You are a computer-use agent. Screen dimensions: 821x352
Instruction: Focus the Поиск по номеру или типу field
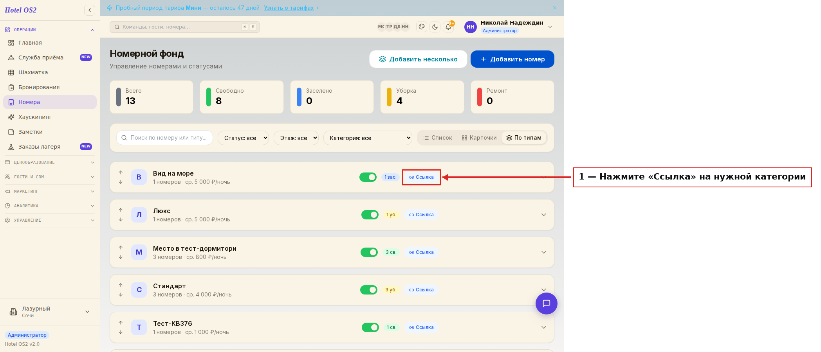[x=164, y=138]
